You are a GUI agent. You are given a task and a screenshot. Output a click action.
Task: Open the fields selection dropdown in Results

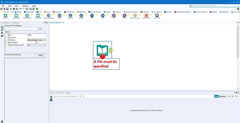pos(63,96)
